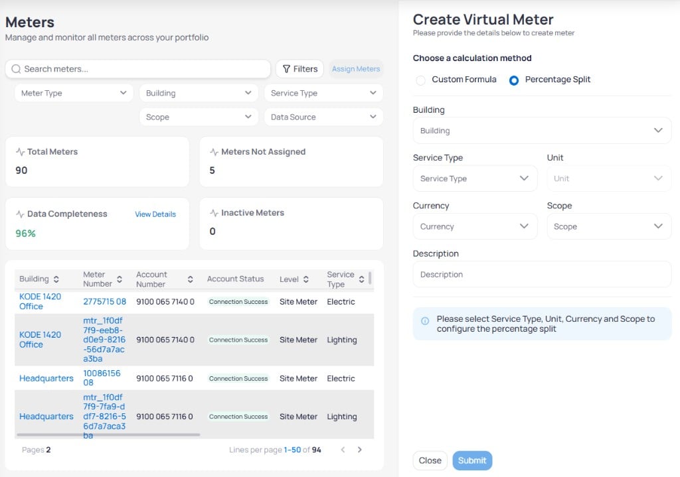
Task: Open meter mtr_1f0df7f9-eeb8 link
Action: coord(104,340)
